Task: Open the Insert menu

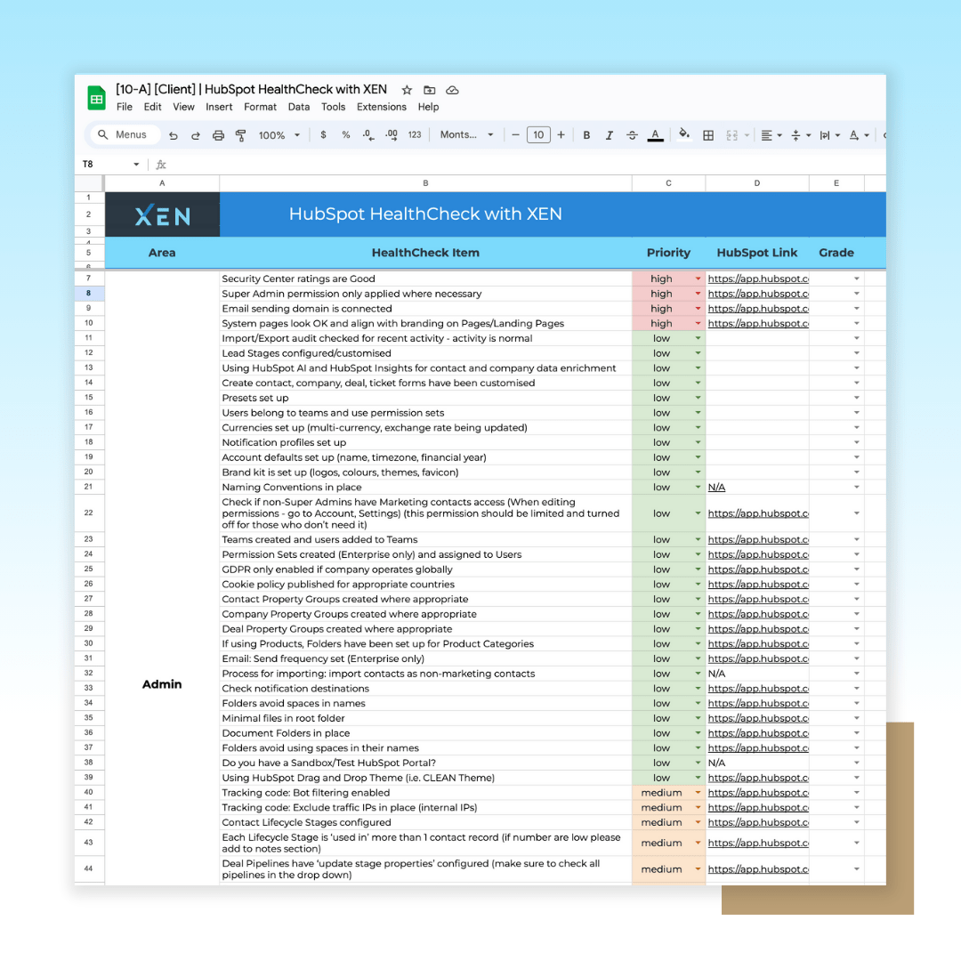Action: click(x=219, y=107)
